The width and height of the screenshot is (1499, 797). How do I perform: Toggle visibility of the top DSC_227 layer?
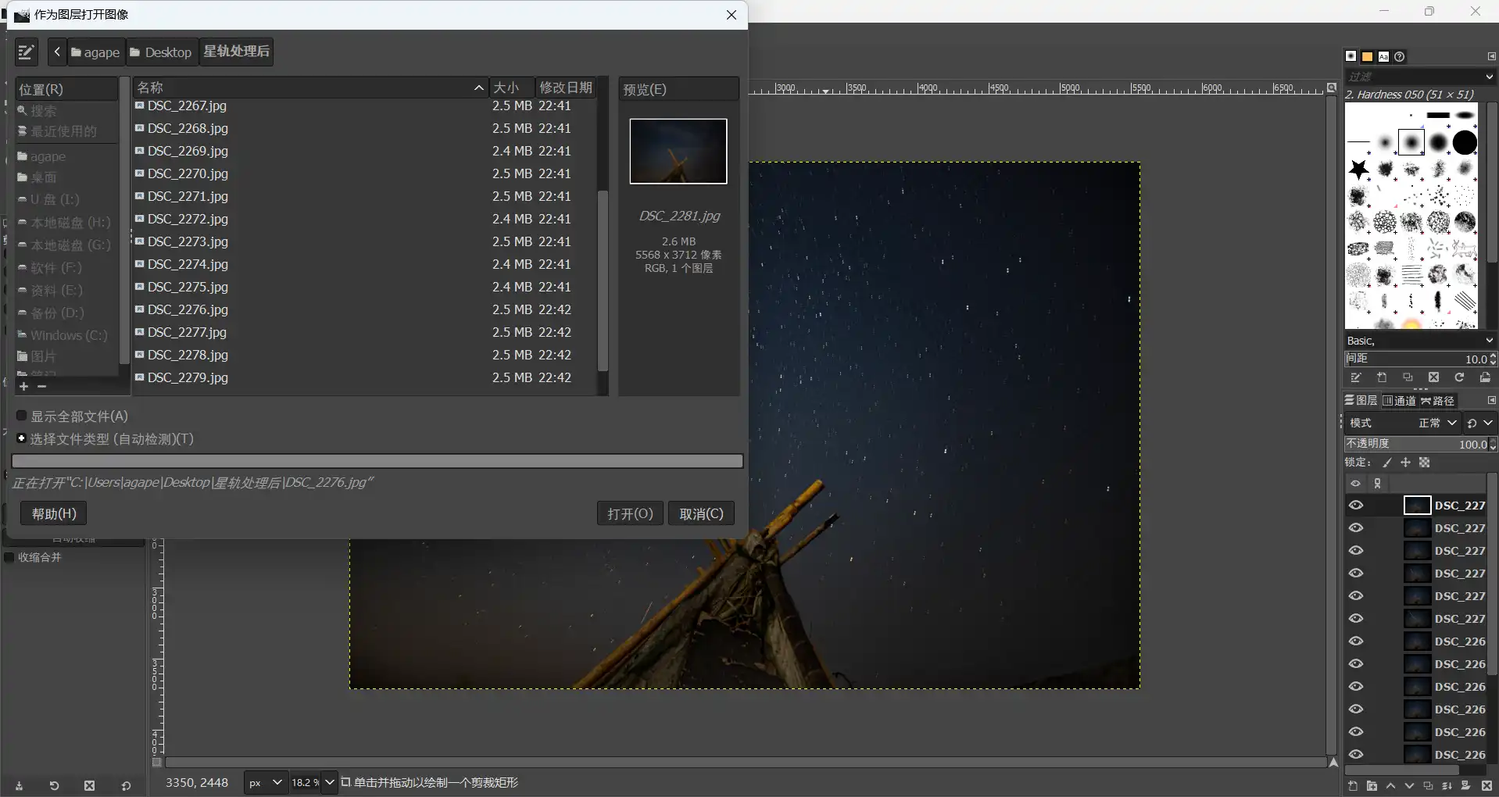point(1356,506)
